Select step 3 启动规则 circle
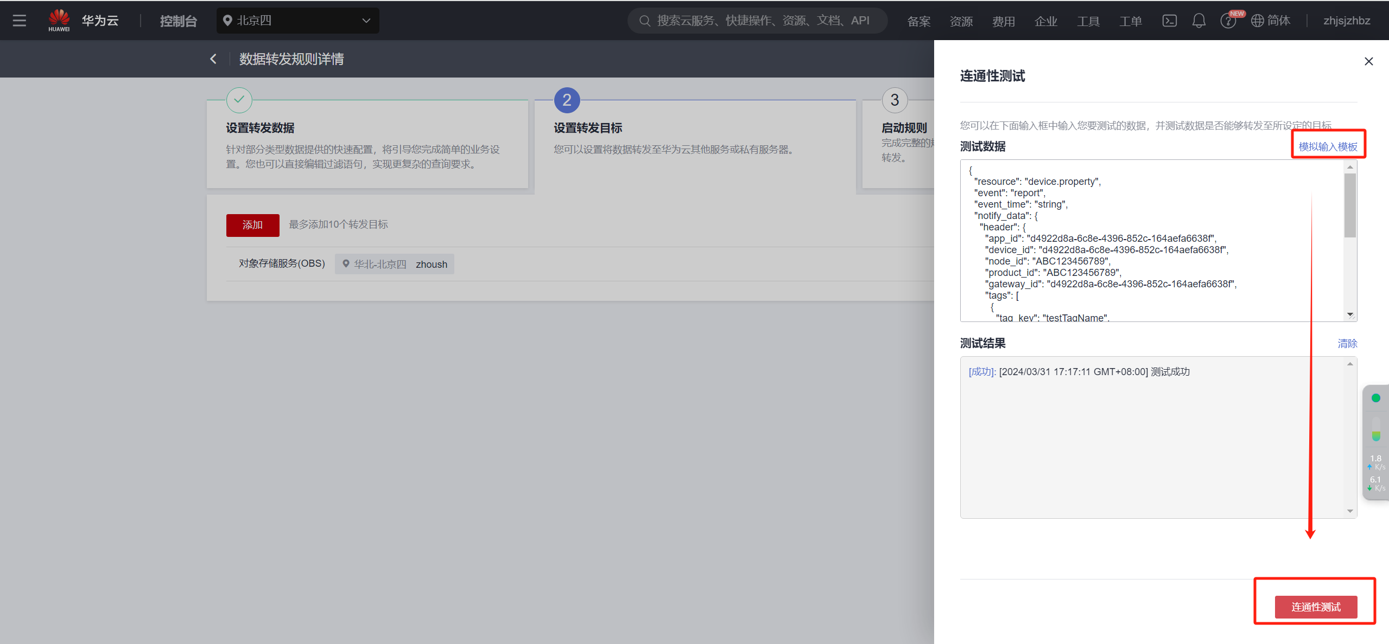1389x644 pixels. (x=895, y=100)
